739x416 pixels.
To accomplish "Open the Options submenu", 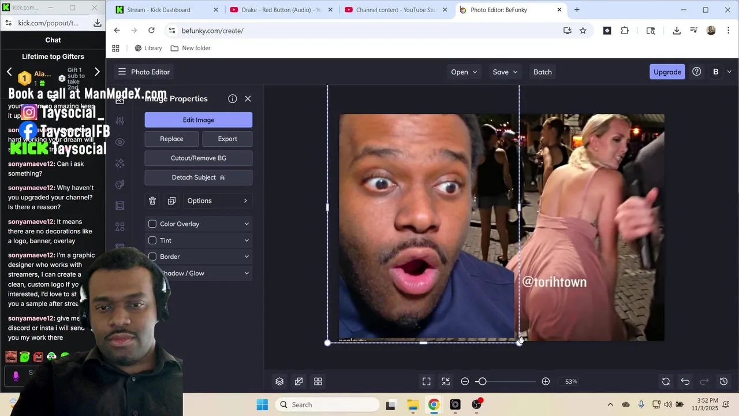I will coord(217,200).
